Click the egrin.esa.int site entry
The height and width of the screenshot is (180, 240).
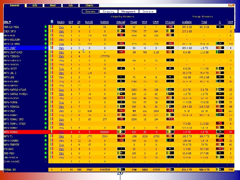click(x=11, y=161)
